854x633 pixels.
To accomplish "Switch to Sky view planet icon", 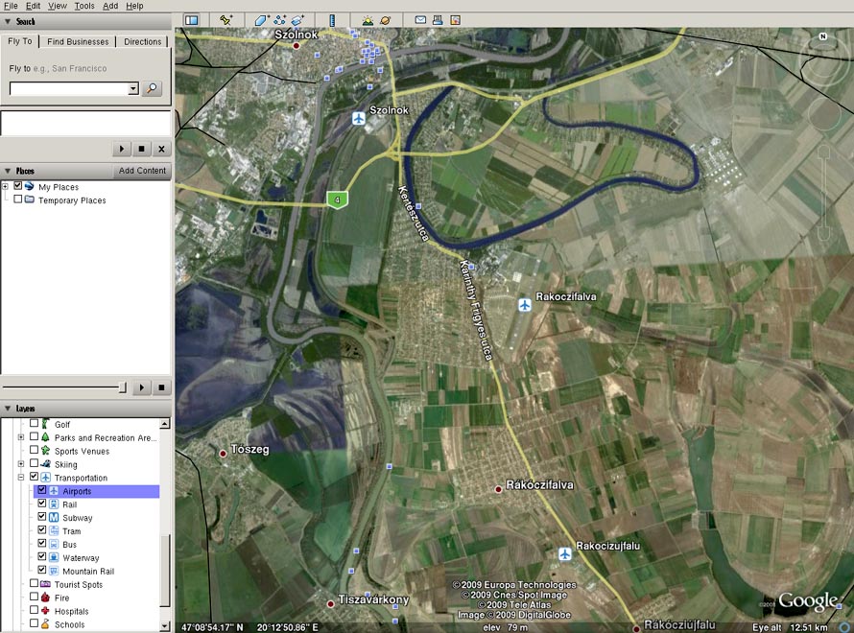I will [385, 19].
